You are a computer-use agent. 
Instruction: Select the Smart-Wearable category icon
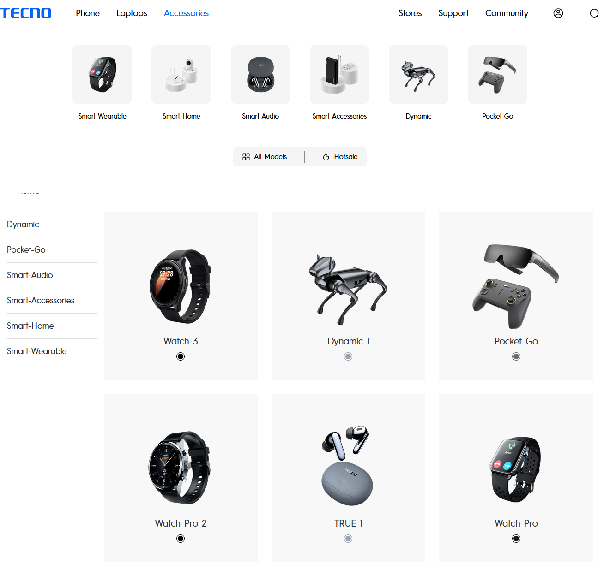102,74
